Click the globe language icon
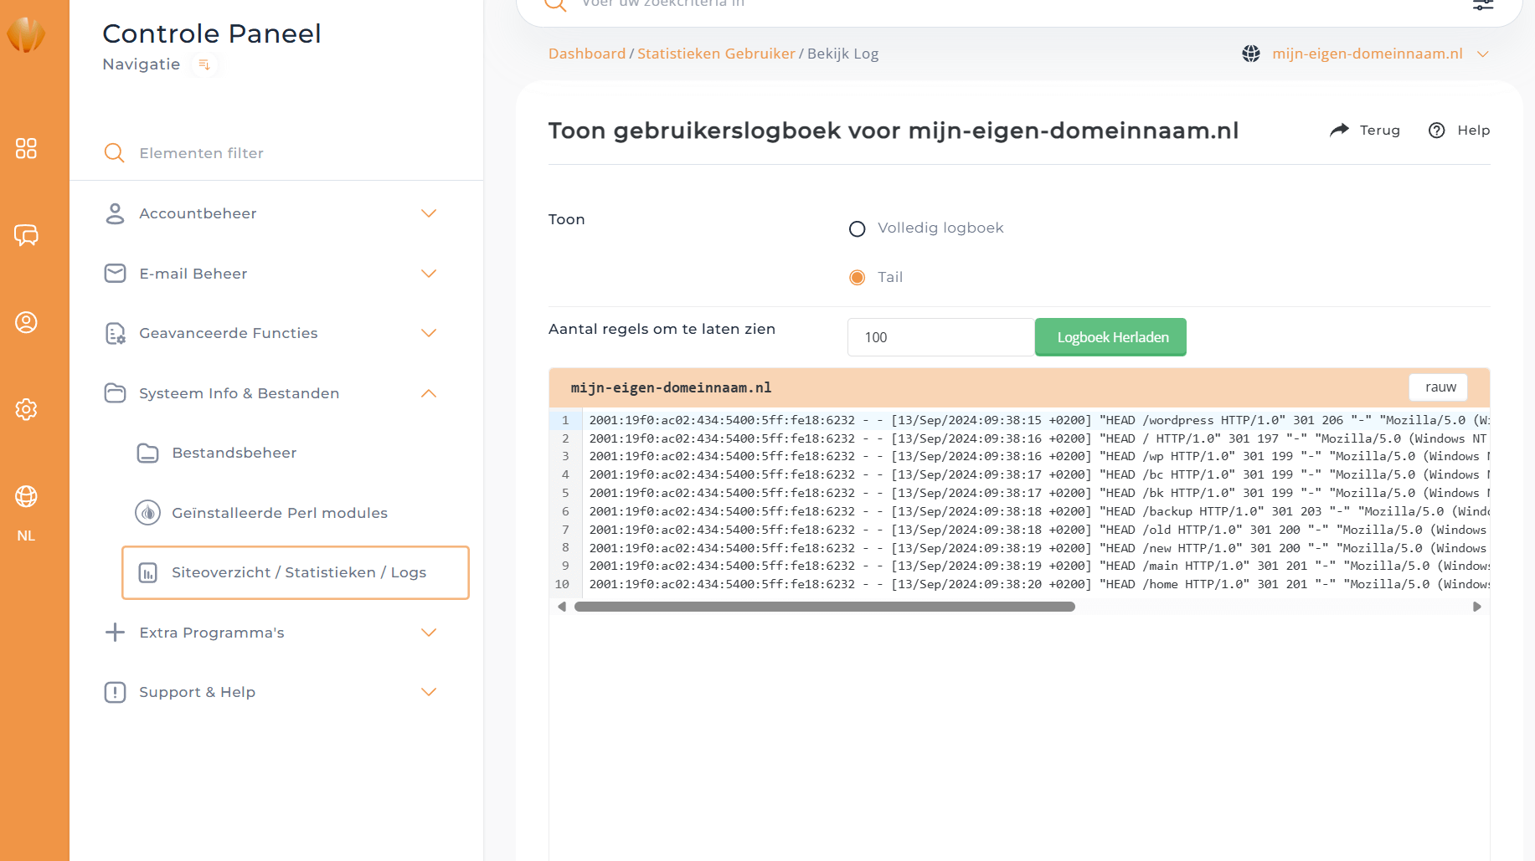Image resolution: width=1535 pixels, height=861 pixels. tap(26, 496)
